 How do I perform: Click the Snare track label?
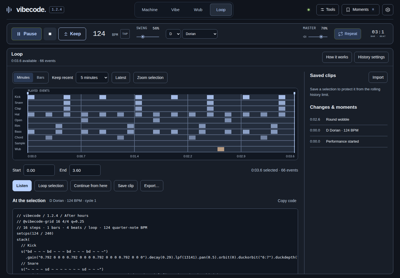pos(19,103)
